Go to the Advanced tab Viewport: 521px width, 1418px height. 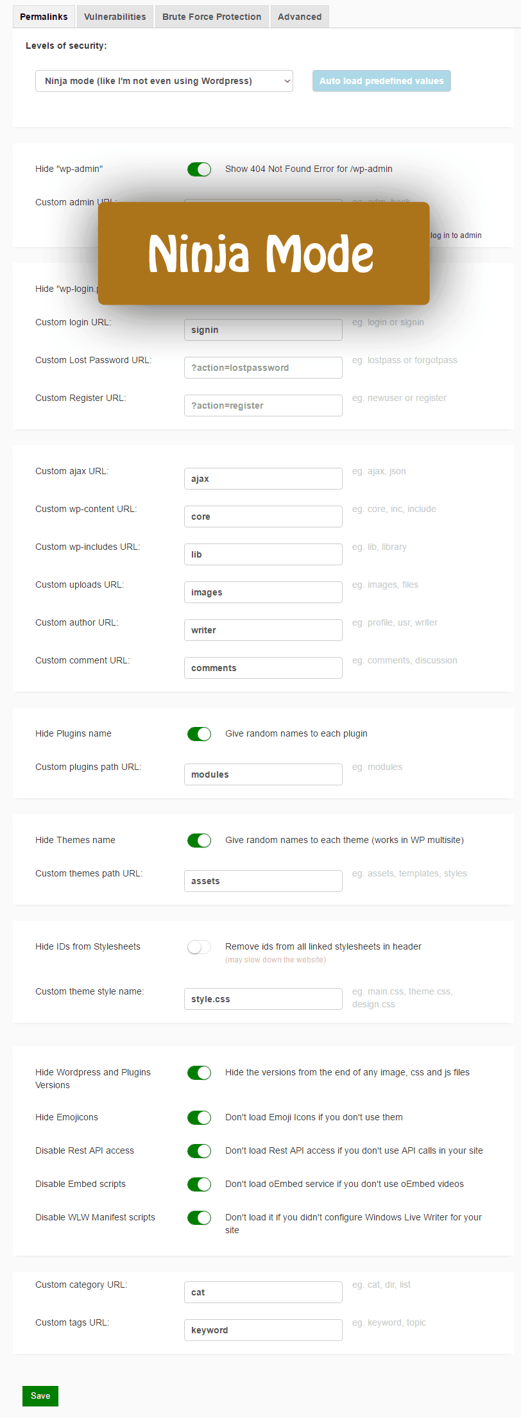pyautogui.click(x=300, y=17)
